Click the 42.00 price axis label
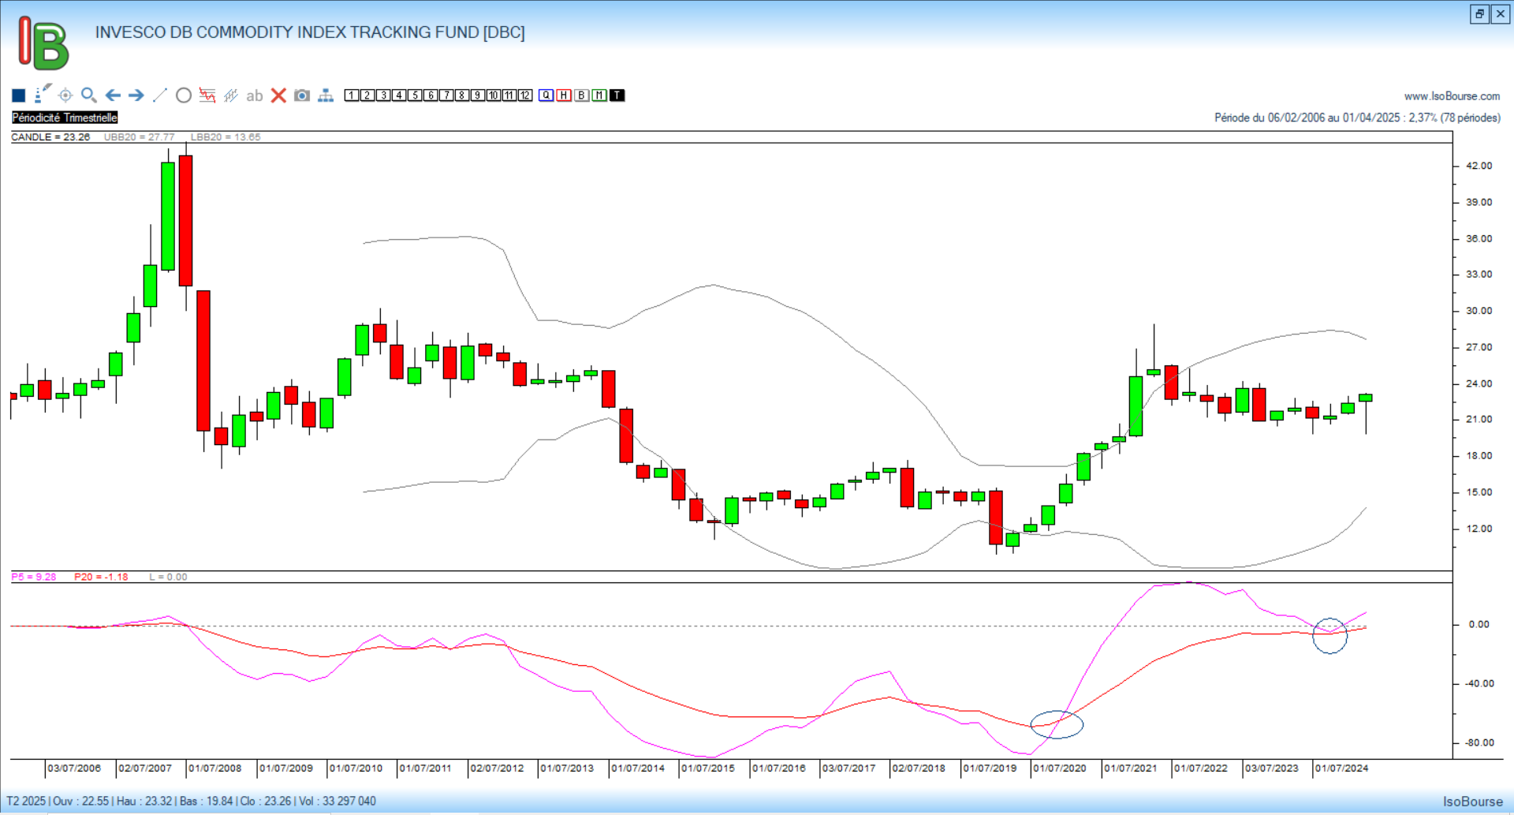This screenshot has height=815, width=1514. [x=1479, y=166]
